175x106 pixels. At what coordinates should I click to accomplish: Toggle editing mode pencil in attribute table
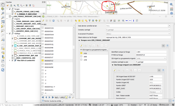tap(43, 21)
